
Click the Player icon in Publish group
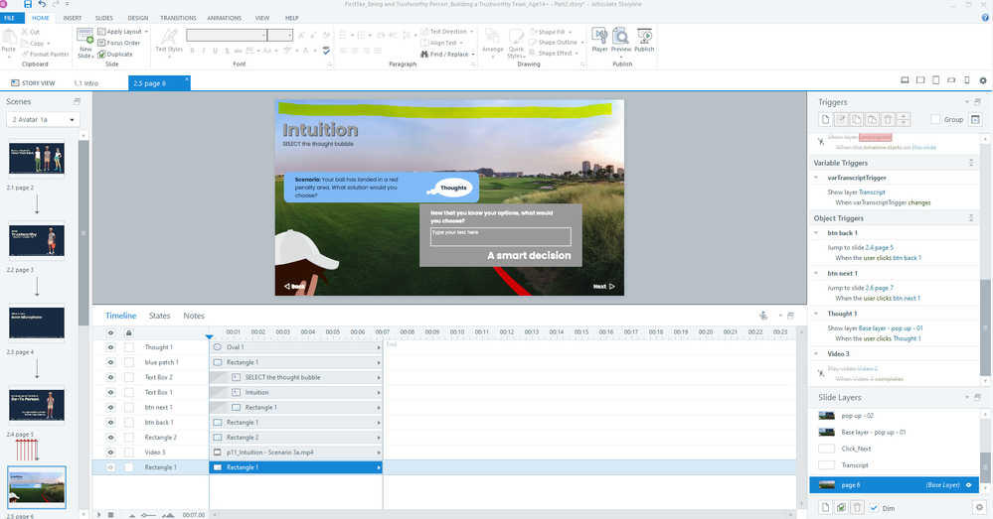click(x=599, y=39)
